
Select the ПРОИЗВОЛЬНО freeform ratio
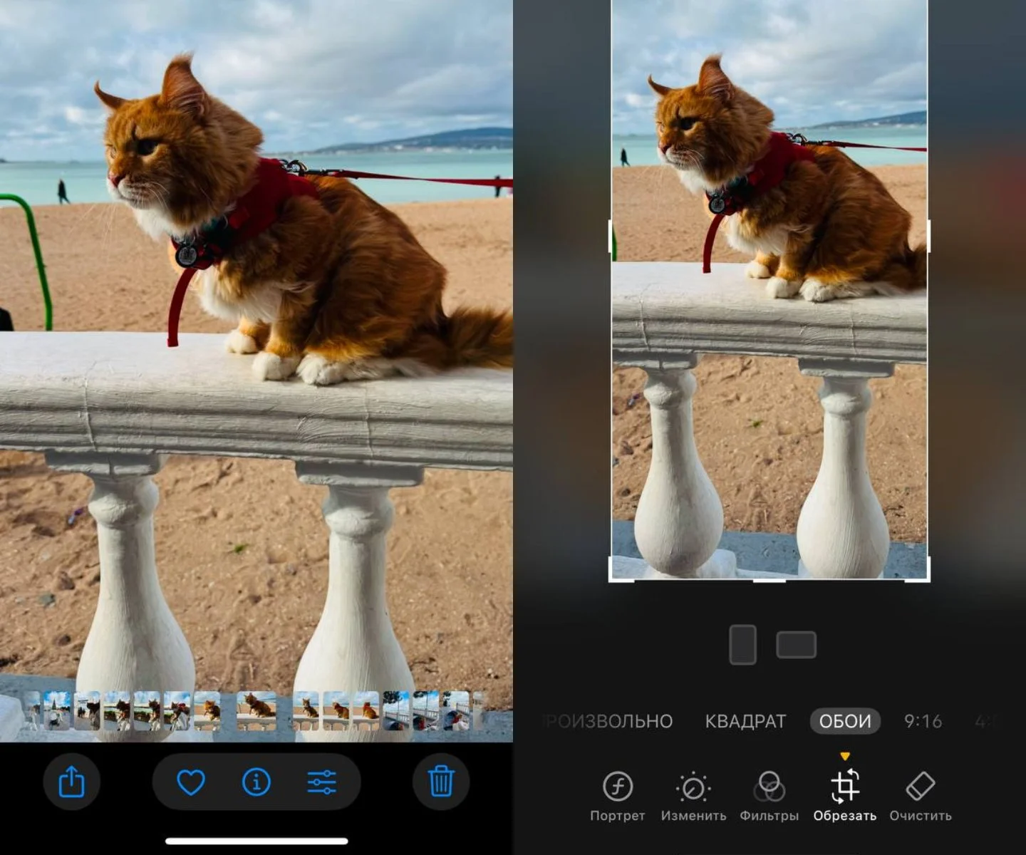[x=608, y=721]
